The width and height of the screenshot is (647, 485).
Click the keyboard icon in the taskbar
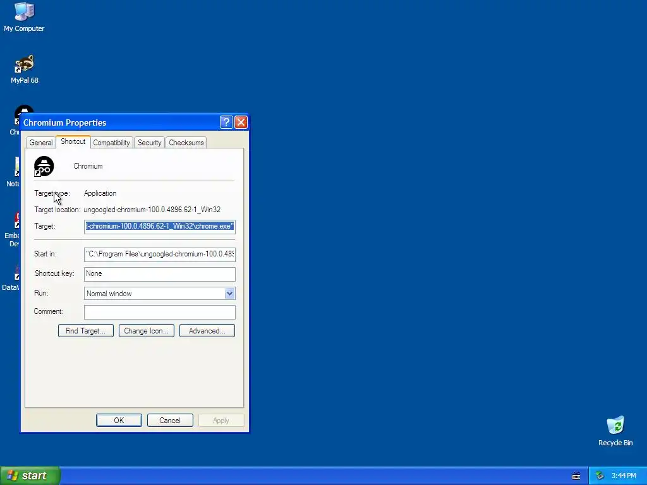(576, 476)
